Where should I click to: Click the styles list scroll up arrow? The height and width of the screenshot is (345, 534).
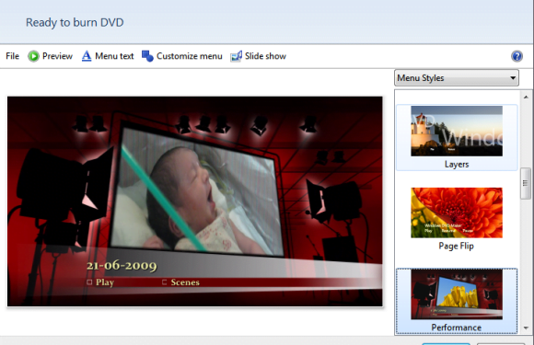(526, 97)
